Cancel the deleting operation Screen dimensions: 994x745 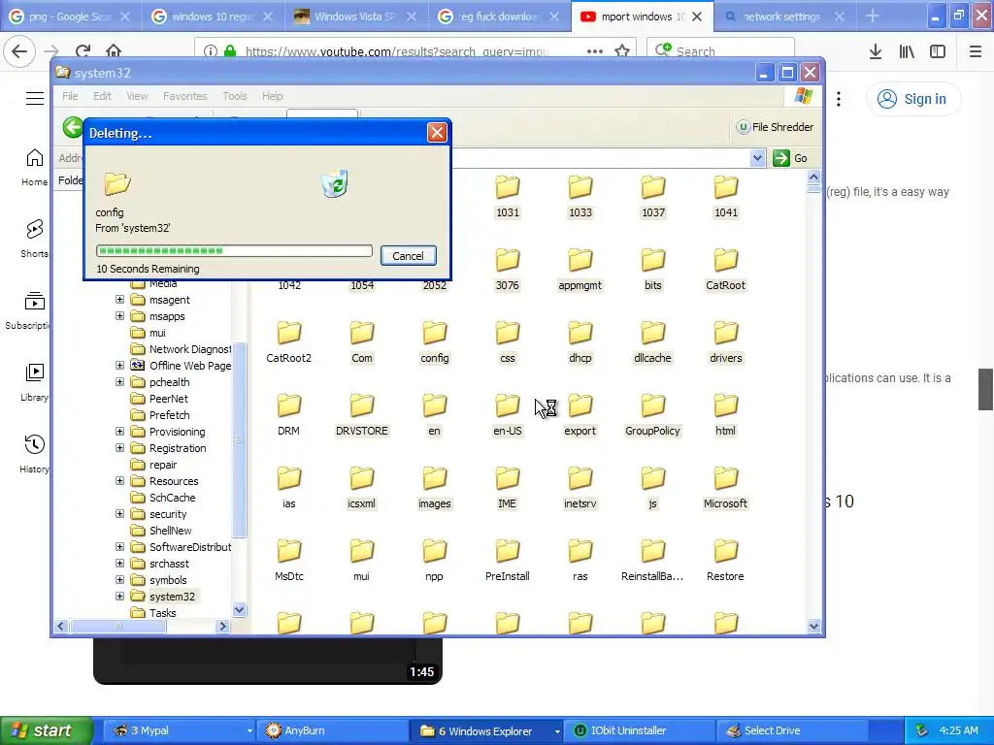pyautogui.click(x=409, y=256)
